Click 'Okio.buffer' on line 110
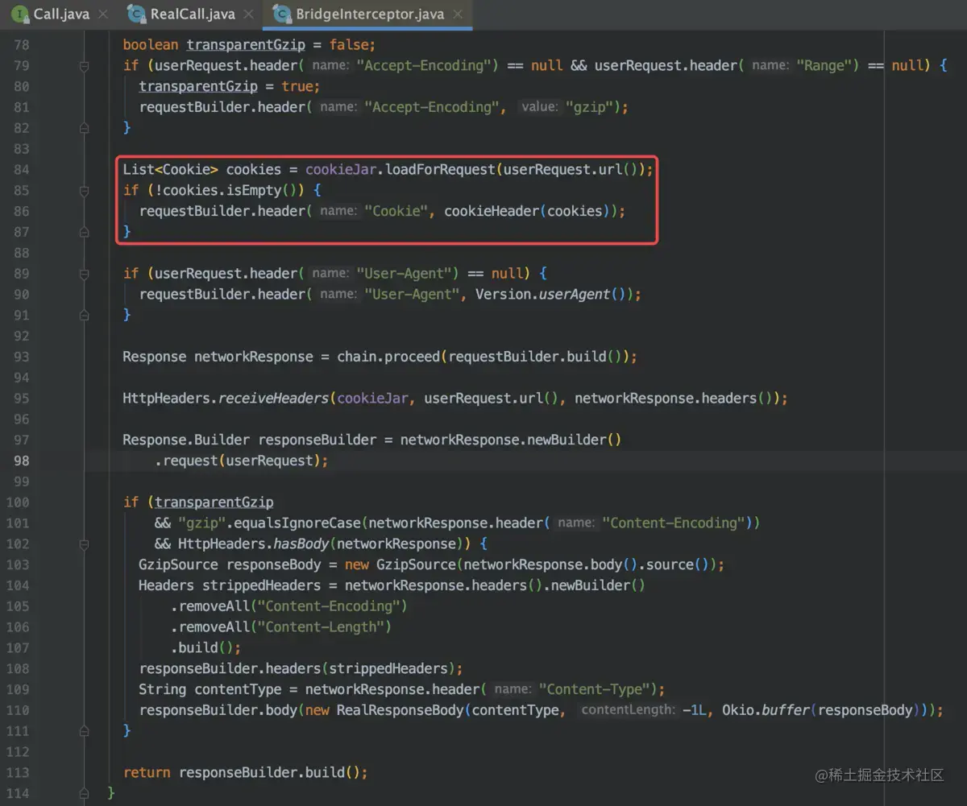This screenshot has width=967, height=806. [765, 710]
